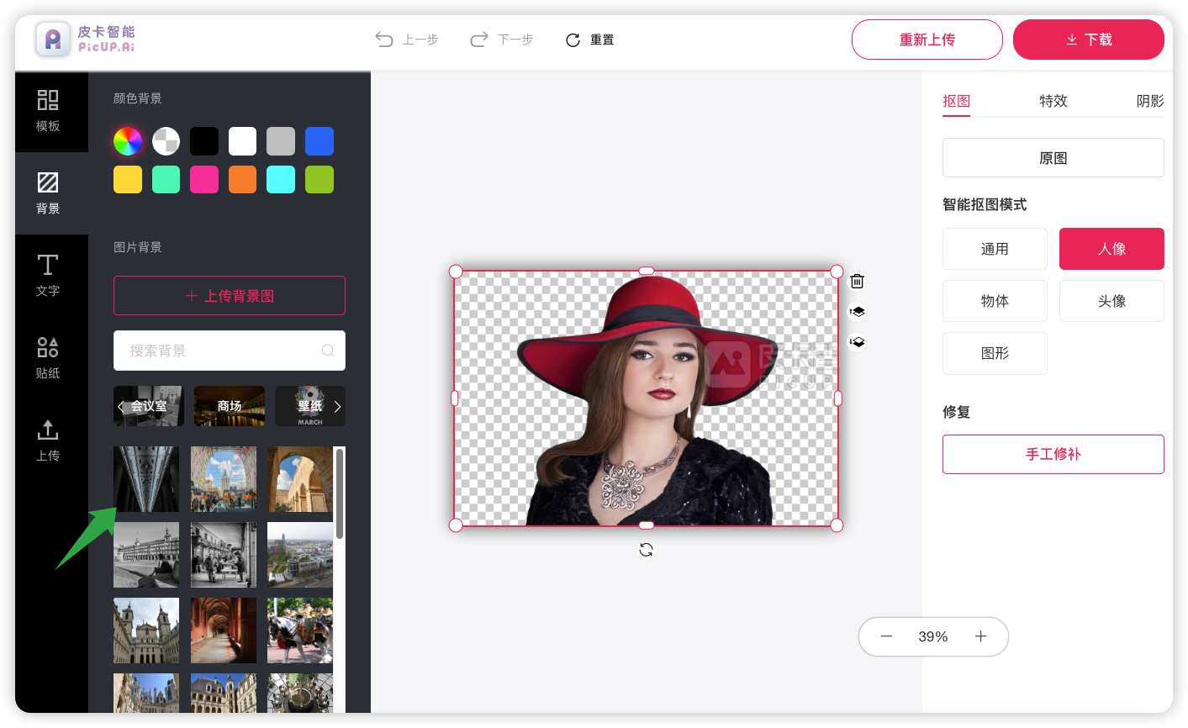Image resolution: width=1188 pixels, height=728 pixels.
Task: Choose the yellow background swatch
Action: pyautogui.click(x=128, y=179)
